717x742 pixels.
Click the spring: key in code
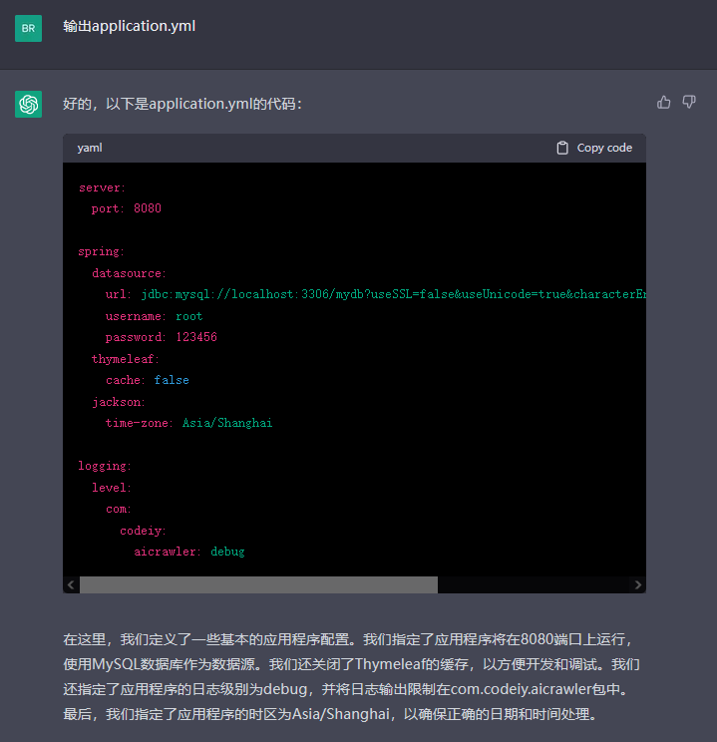(x=102, y=251)
